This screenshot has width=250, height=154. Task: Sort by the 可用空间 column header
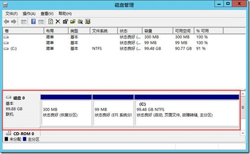click(x=184, y=31)
